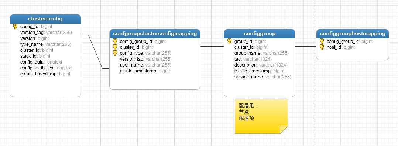Click the service_name field in configgroup
The height and width of the screenshot is (146, 398).
[263, 77]
